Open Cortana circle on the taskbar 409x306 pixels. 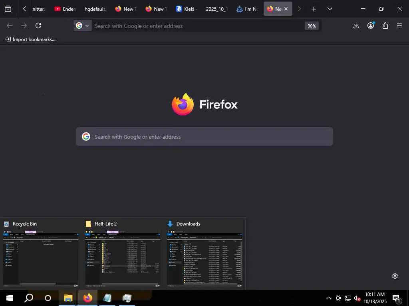pos(48,298)
